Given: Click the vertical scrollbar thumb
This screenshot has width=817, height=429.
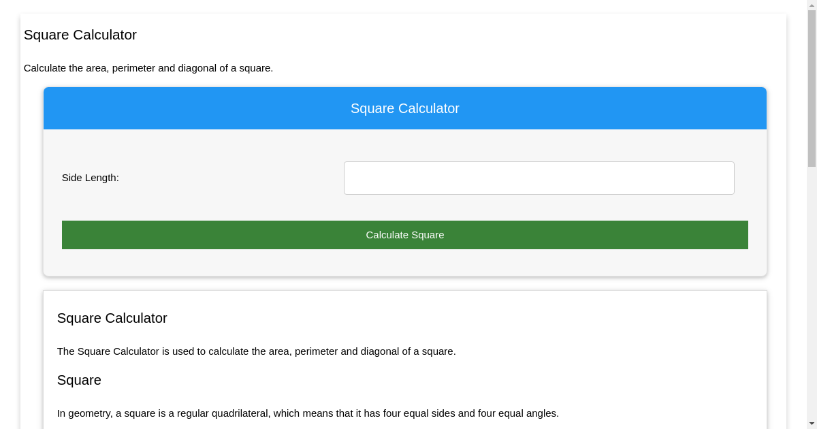Looking at the screenshot, I should (812, 89).
